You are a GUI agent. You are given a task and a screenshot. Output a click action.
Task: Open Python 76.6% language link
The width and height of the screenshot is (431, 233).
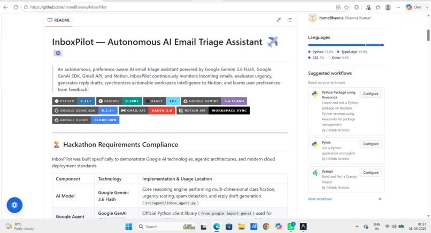coord(321,52)
